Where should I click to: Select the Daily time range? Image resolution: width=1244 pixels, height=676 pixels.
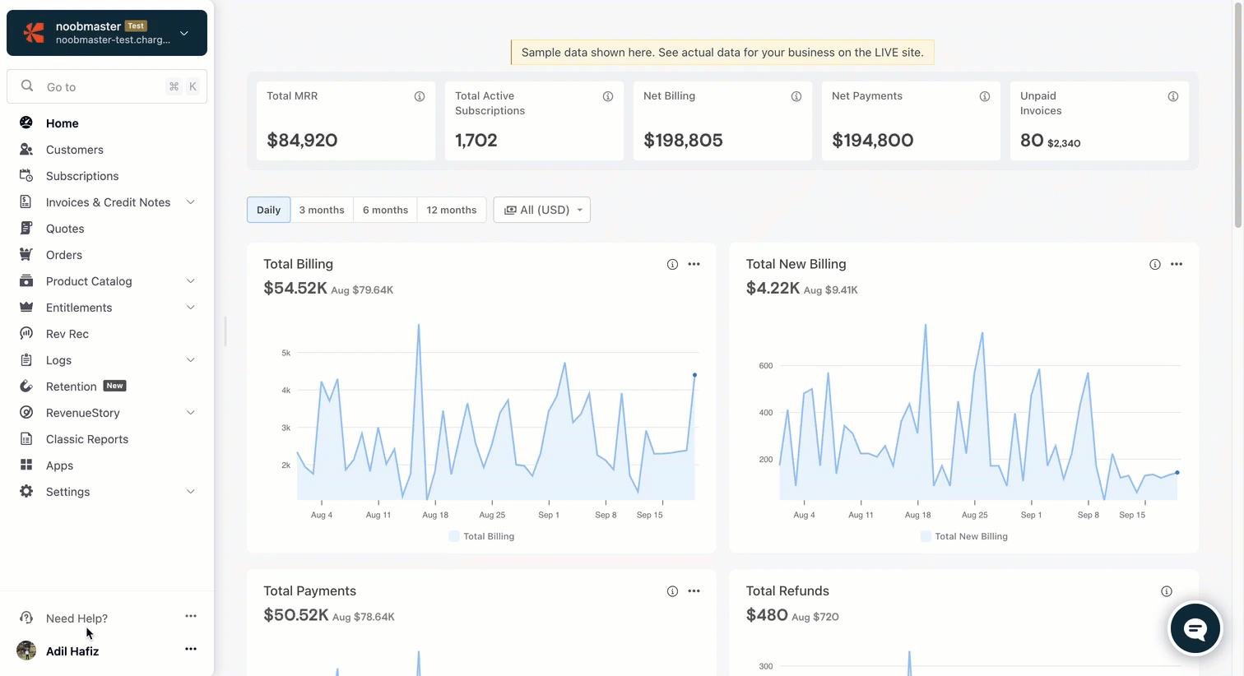pyautogui.click(x=268, y=210)
